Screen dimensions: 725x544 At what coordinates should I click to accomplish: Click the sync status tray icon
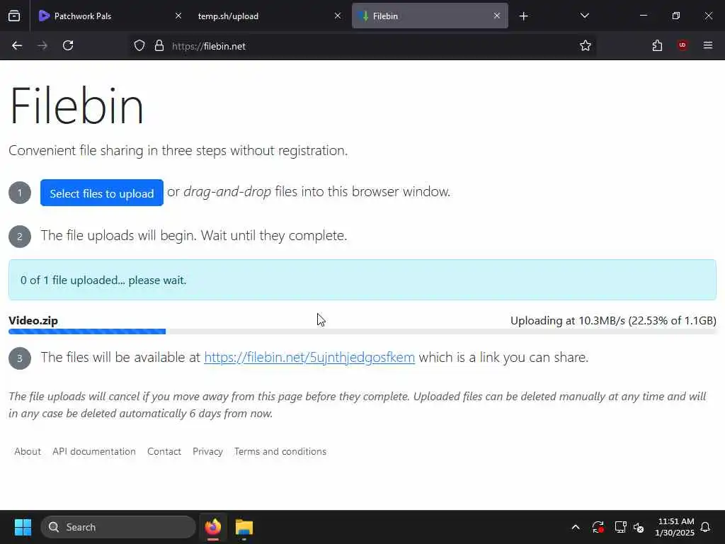(x=598, y=527)
